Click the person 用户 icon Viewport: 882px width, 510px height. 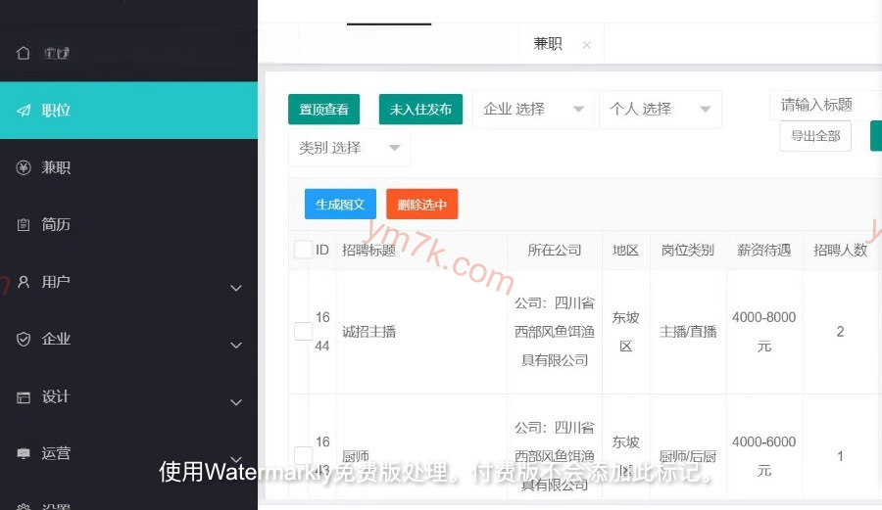(24, 282)
